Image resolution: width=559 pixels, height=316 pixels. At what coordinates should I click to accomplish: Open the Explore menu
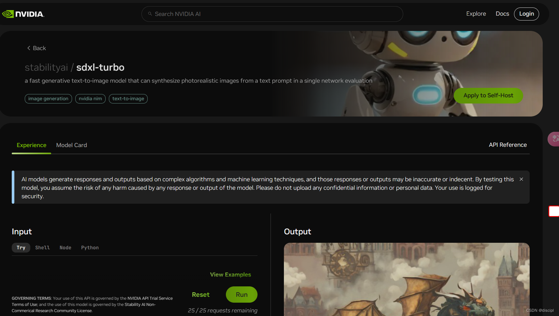click(x=476, y=14)
